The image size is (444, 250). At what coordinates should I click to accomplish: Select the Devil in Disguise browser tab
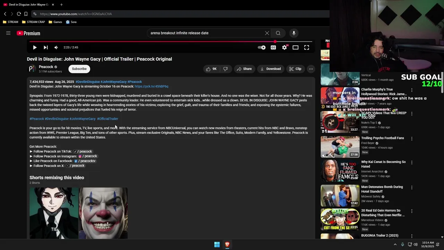pyautogui.click(x=28, y=5)
